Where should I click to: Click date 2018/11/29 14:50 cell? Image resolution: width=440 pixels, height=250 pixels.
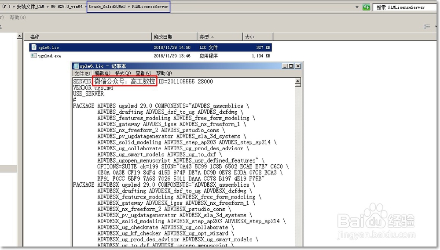172,47
